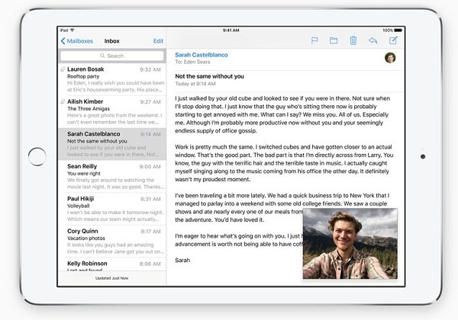Tap the Today at 9:14 AM timestamp
Screen dimensions: 458x320
195,84
